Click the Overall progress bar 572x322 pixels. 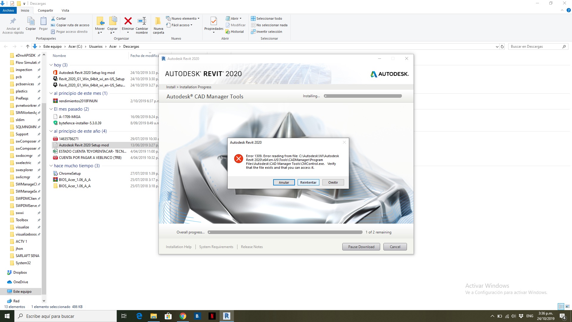(285, 232)
